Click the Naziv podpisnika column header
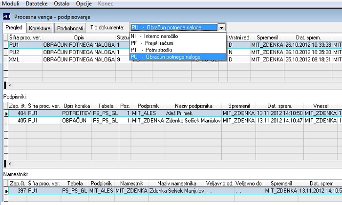 pyautogui.click(x=193, y=106)
